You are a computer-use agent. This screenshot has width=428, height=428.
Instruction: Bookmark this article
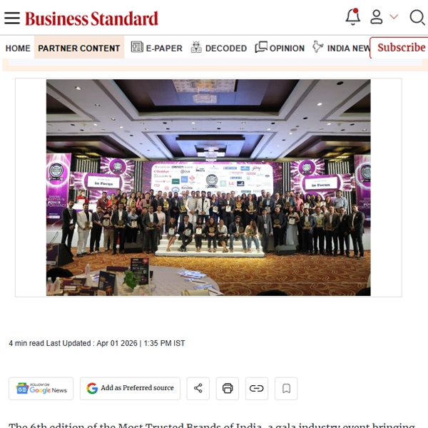(x=286, y=389)
